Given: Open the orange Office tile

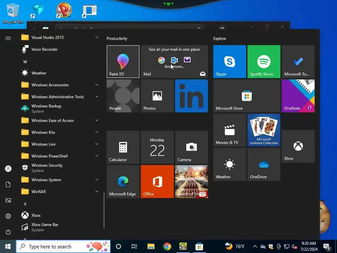Looking at the screenshot, I should (x=157, y=182).
